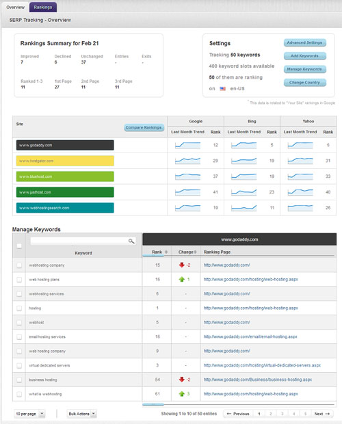The height and width of the screenshot is (424, 342).
Task: Open Manage Keywords button in Settings
Action: pyautogui.click(x=304, y=69)
